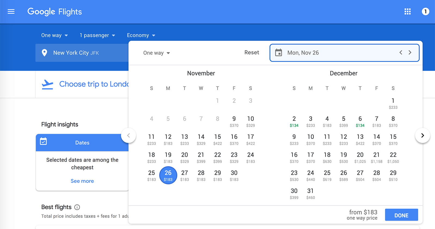Click the Best flights info icon
The image size is (435, 229).
pos(77,207)
